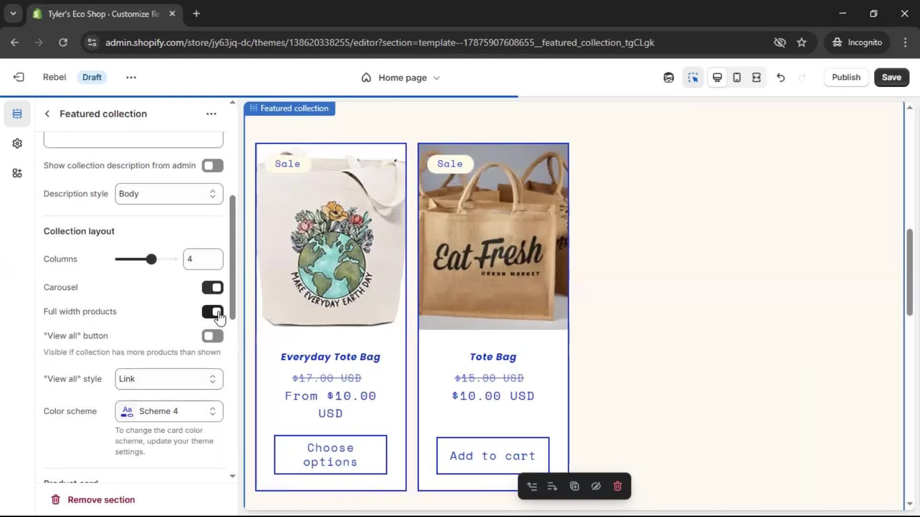This screenshot has width=920, height=517.
Task: Click the undo arrow icon
Action: click(x=781, y=78)
